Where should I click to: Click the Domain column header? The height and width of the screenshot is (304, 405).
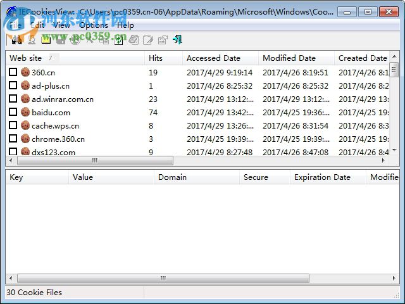tap(197, 177)
